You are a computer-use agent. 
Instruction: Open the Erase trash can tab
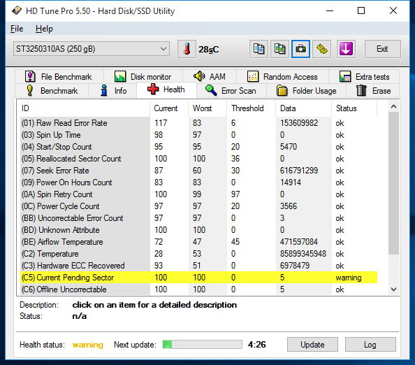pyautogui.click(x=373, y=91)
